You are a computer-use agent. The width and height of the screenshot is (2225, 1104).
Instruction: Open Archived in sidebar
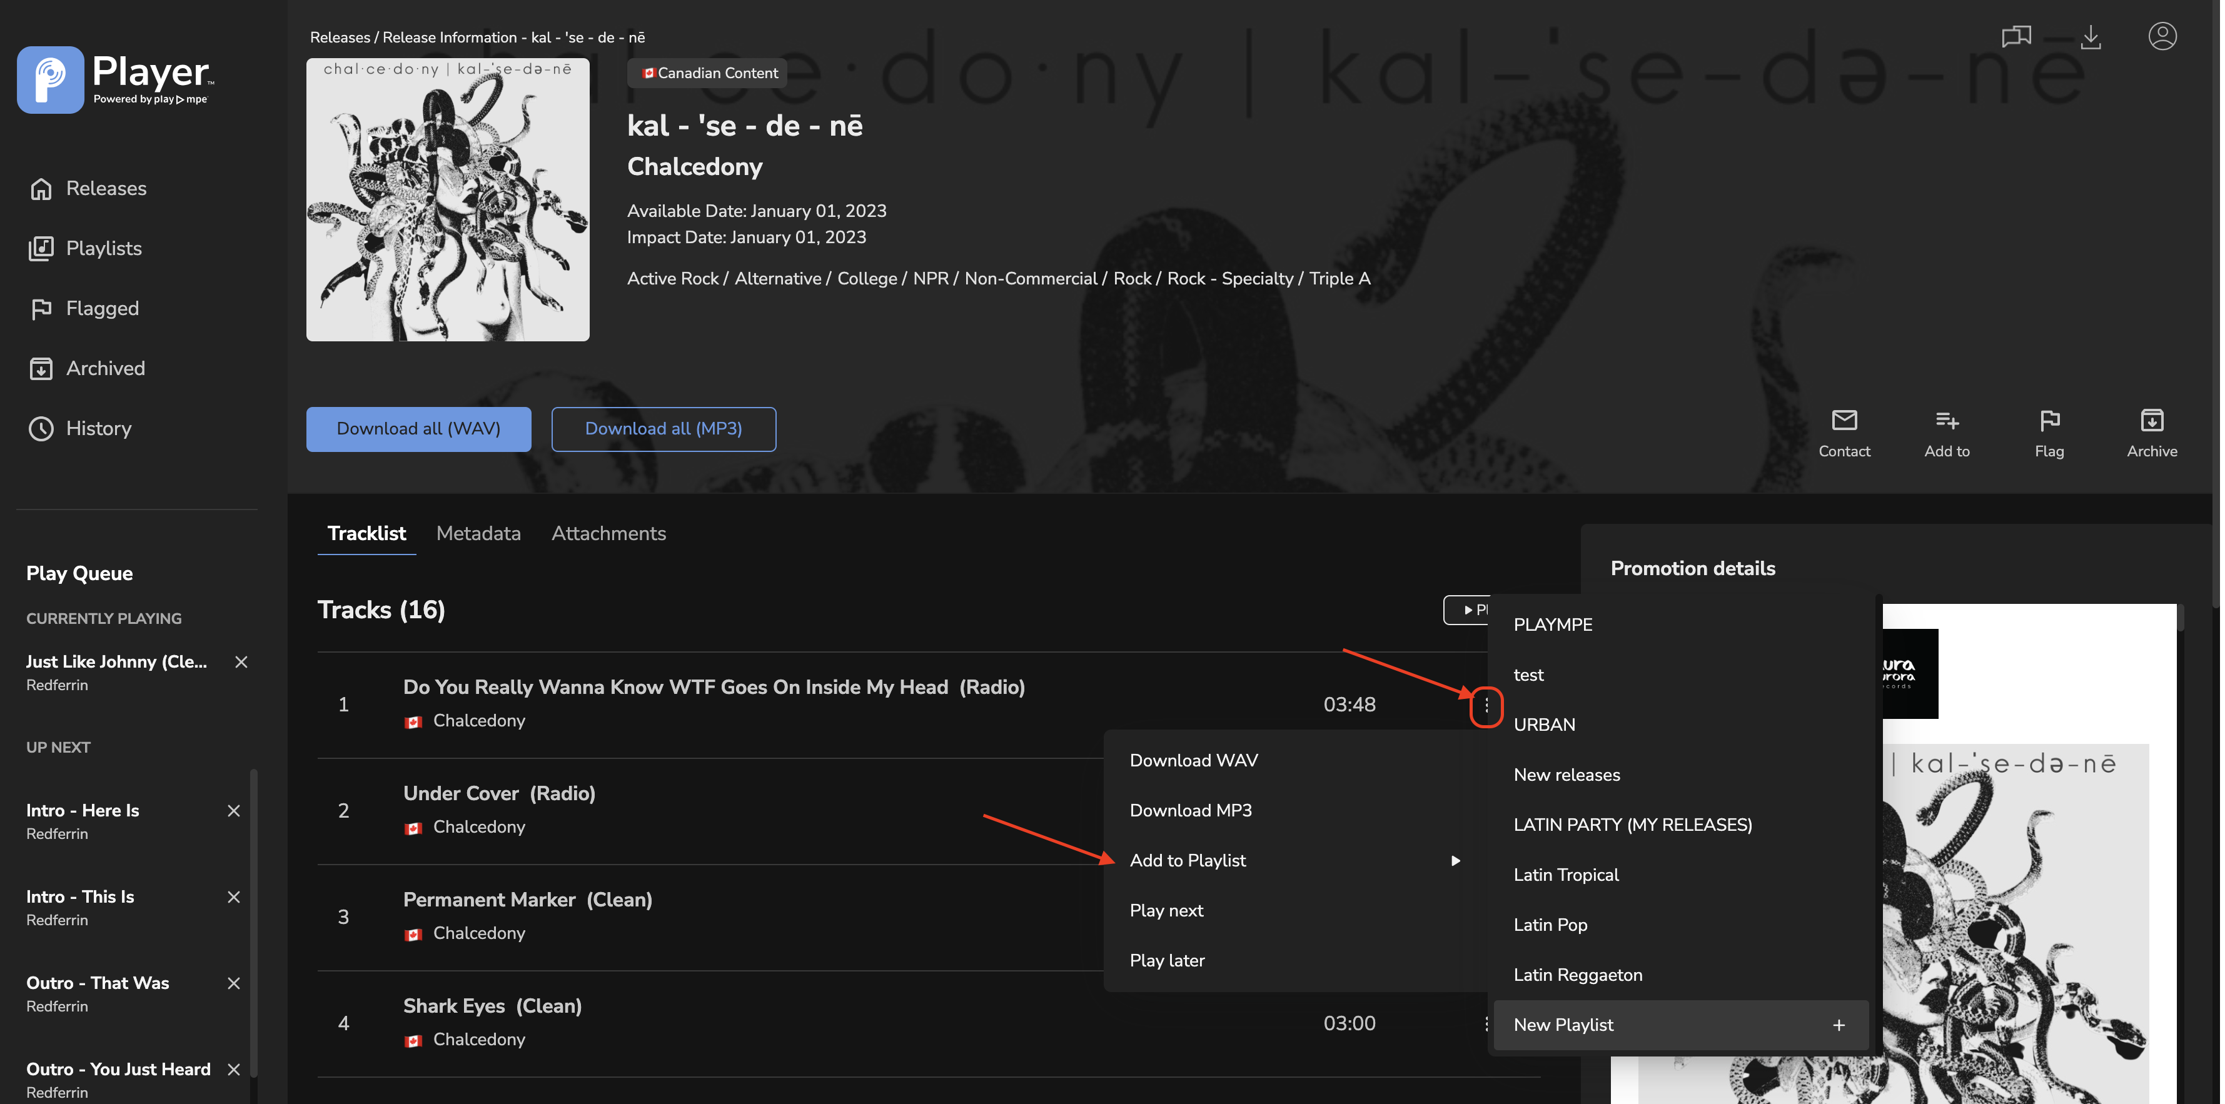[88, 369]
